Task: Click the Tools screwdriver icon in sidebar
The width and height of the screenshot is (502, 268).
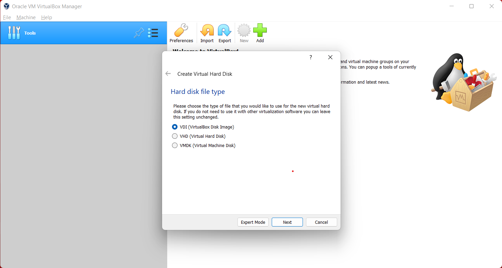Action: 14,33
